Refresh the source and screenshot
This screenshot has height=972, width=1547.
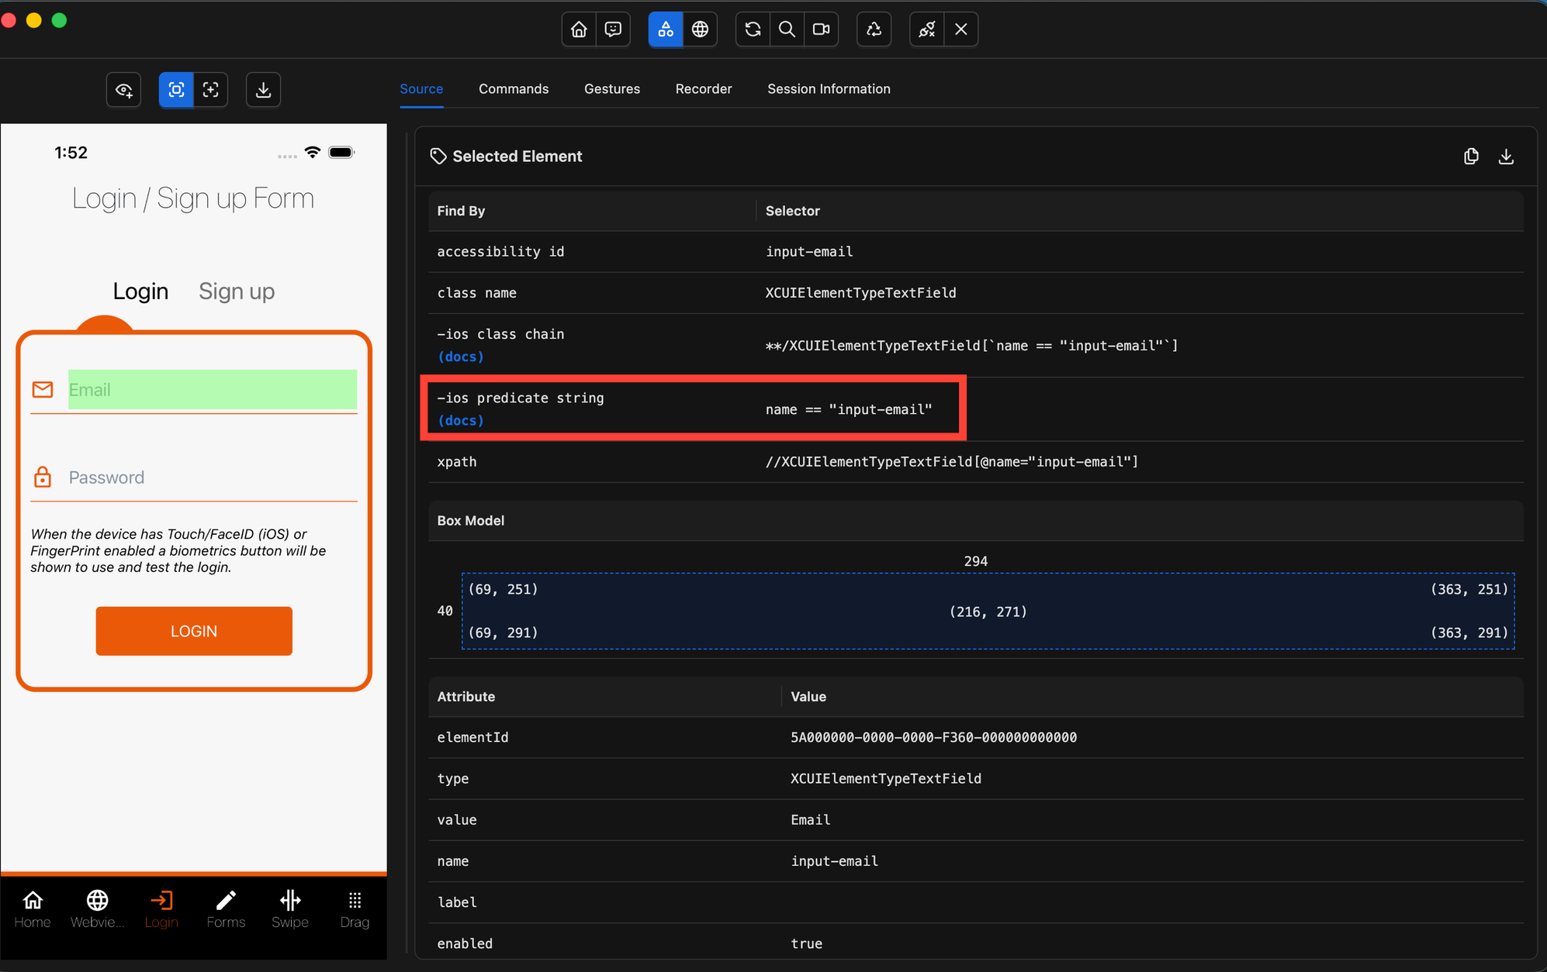tap(753, 29)
